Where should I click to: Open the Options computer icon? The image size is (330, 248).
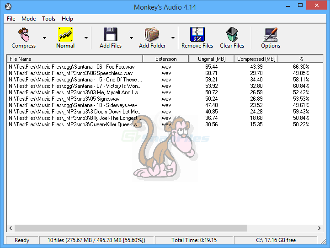tap(271, 34)
